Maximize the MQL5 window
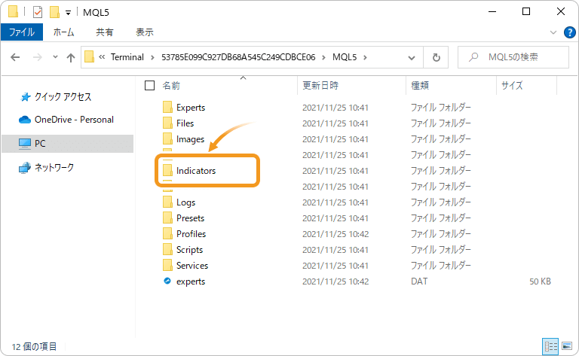Image resolution: width=579 pixels, height=356 pixels. (x=526, y=11)
